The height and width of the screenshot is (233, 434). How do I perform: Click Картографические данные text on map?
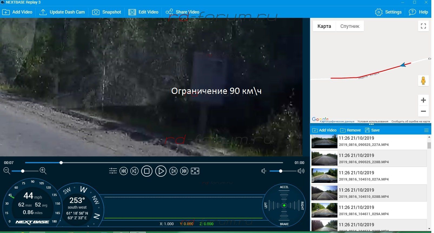(337, 122)
